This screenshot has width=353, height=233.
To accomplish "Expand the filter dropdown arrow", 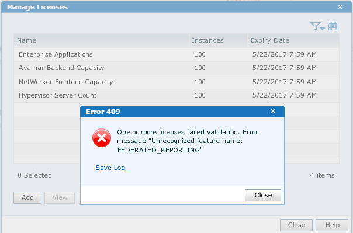I will pyautogui.click(x=323, y=29).
